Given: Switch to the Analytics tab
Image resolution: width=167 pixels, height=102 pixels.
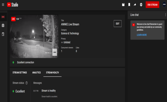Looking at the screenshot, I should (x=36, y=72).
